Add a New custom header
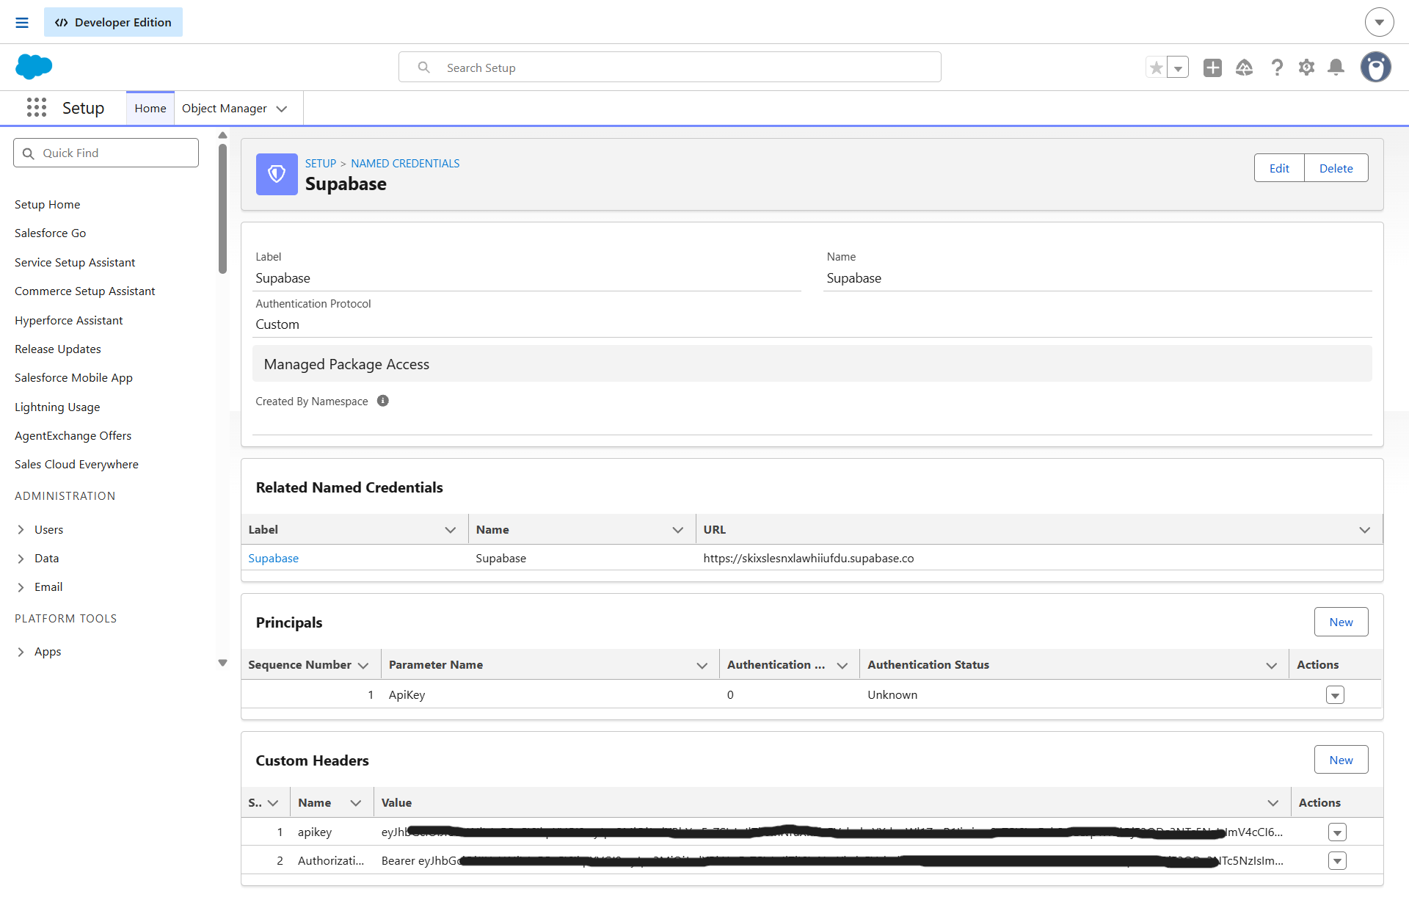The image size is (1409, 897). (x=1341, y=760)
